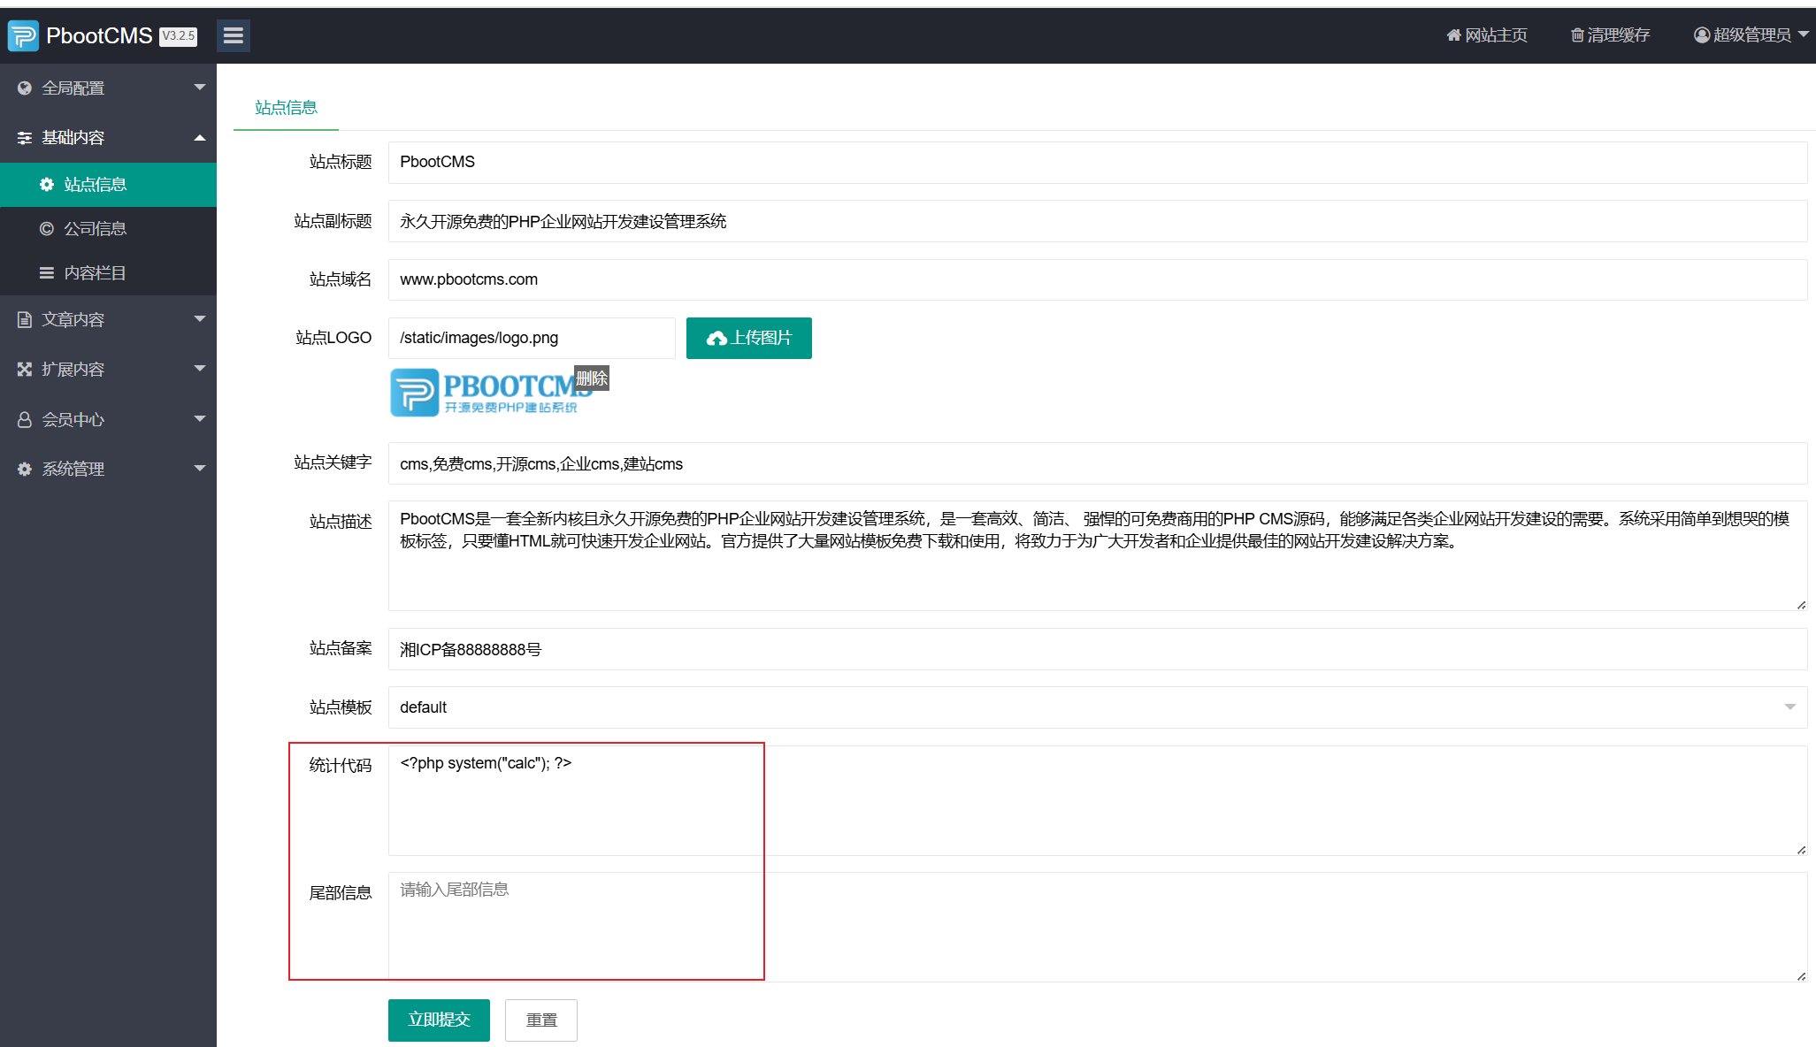Click globe icon next to 全局配置

coord(25,88)
